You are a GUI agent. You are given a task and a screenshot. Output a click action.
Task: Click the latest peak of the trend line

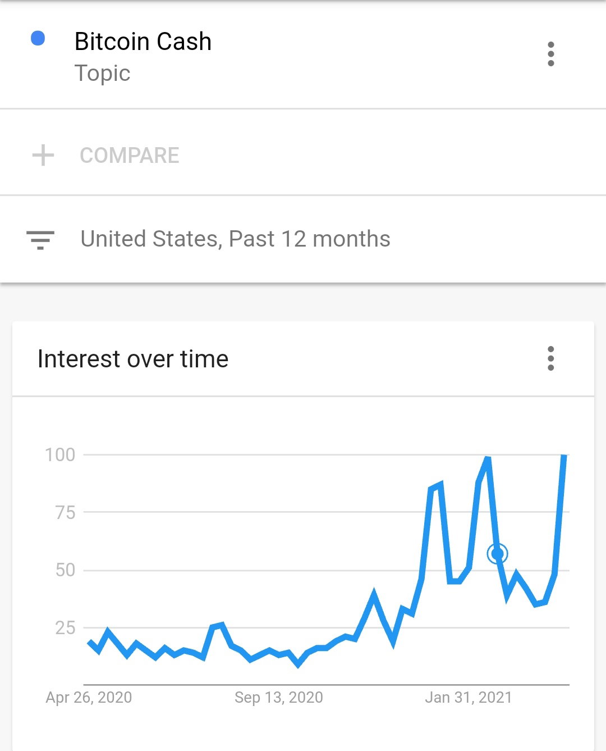coord(564,456)
